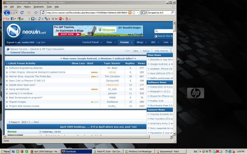The image size is (247, 154).
Task: Switch to Nokia PC Suite in taskbar
Action: pyautogui.click(x=108, y=151)
